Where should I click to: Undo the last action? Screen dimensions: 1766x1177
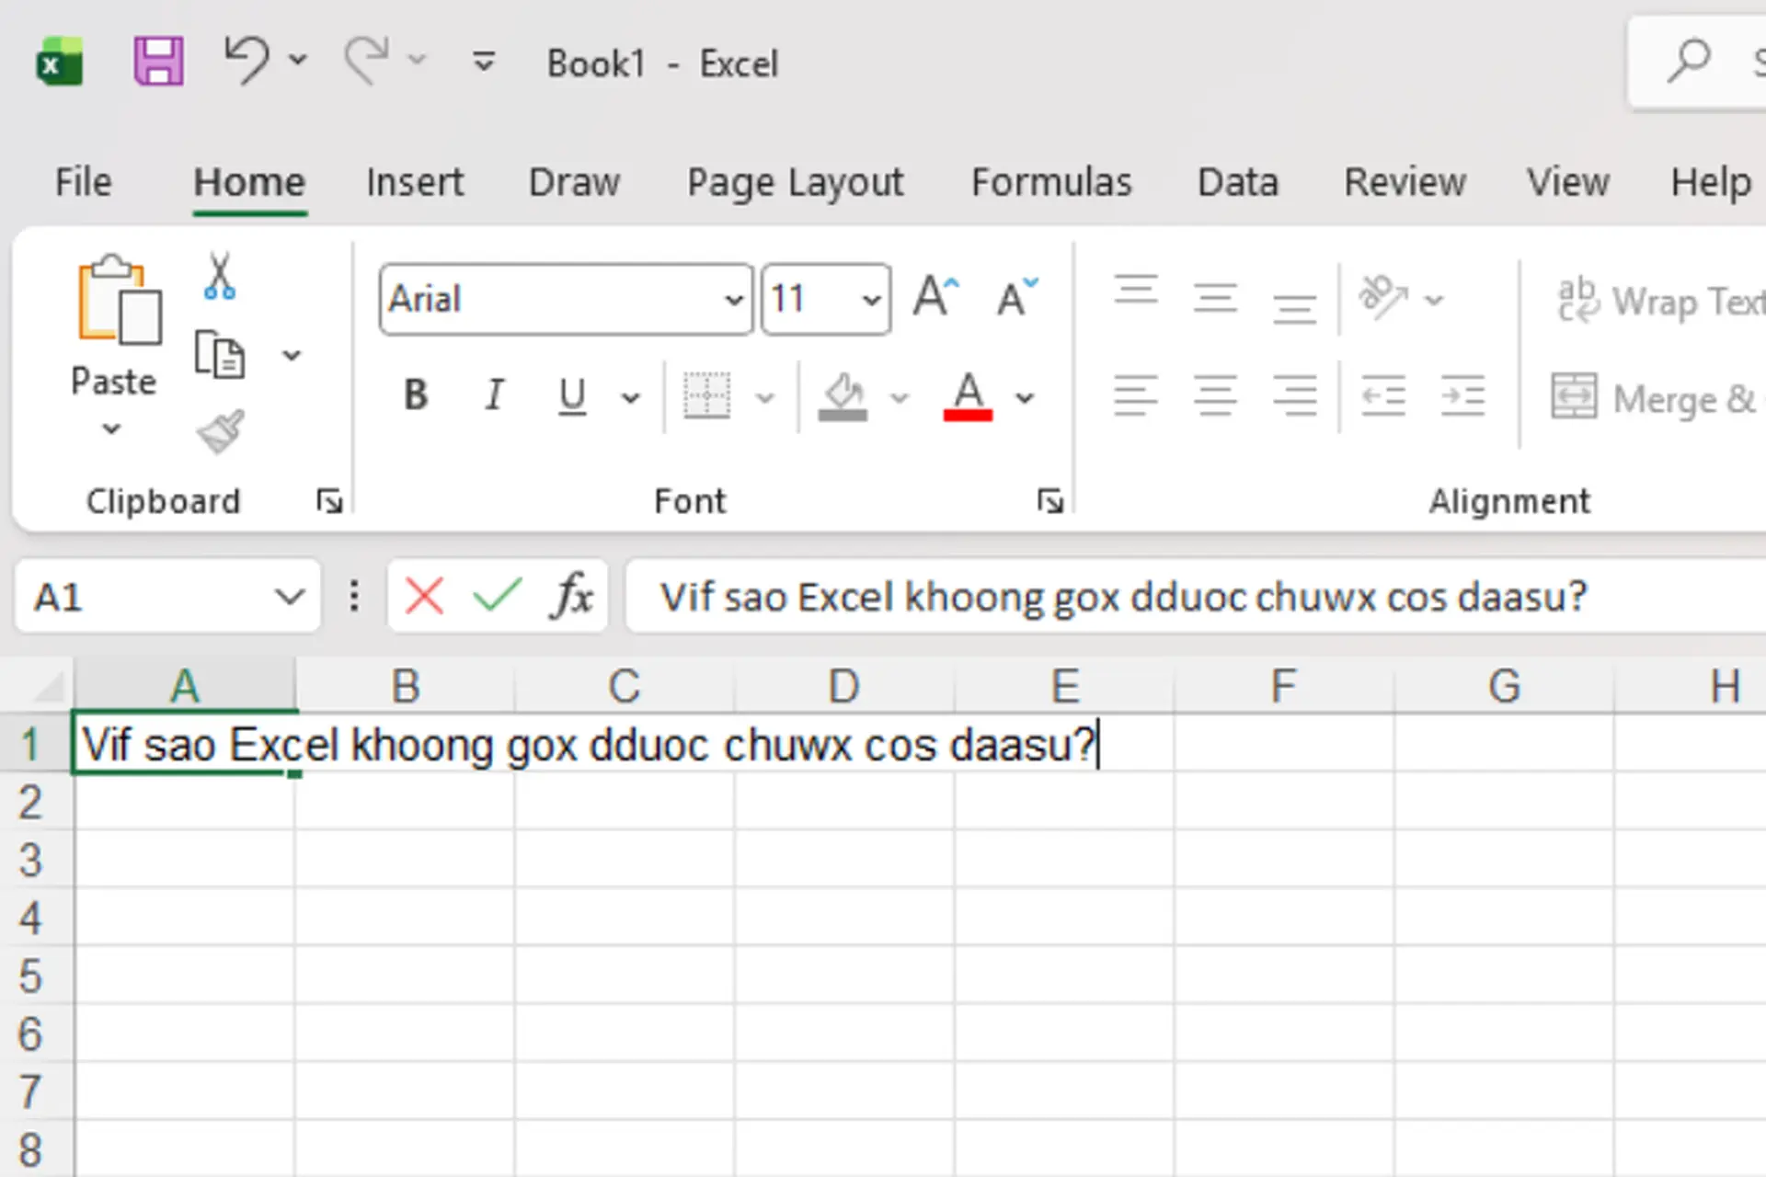[x=247, y=61]
